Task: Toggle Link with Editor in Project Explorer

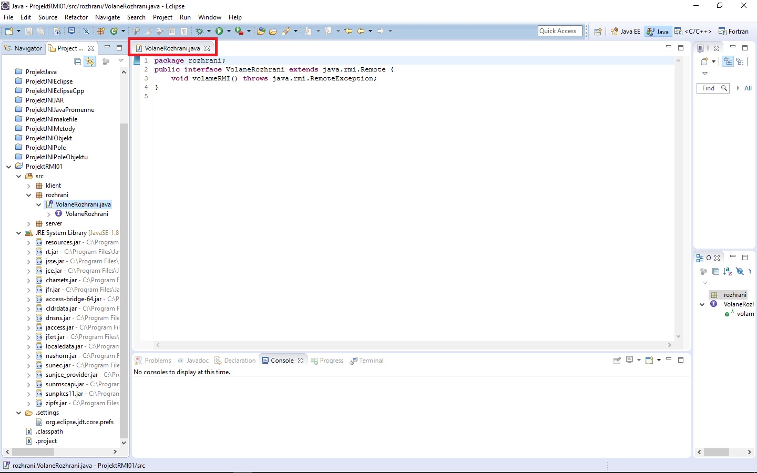Action: coord(90,61)
